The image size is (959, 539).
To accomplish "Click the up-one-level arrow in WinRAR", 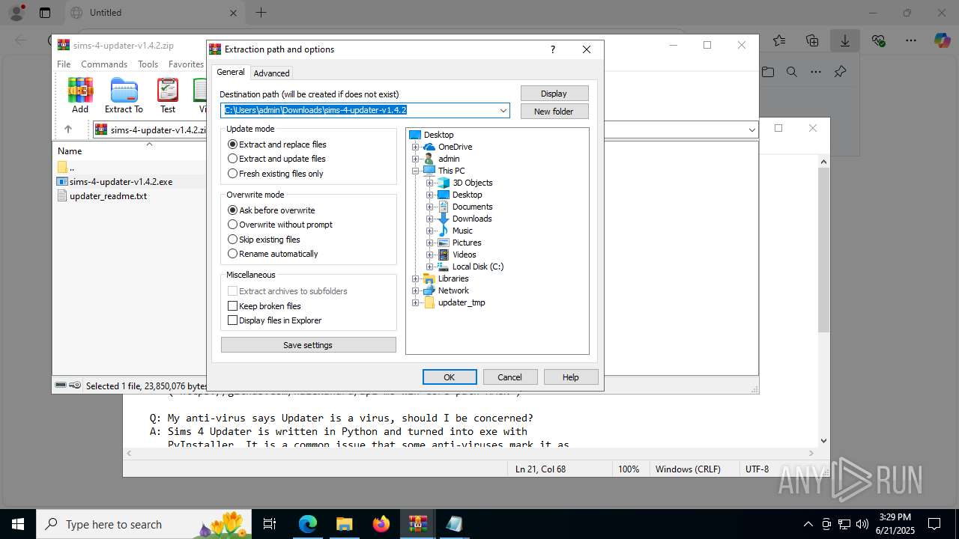I will 68,130.
